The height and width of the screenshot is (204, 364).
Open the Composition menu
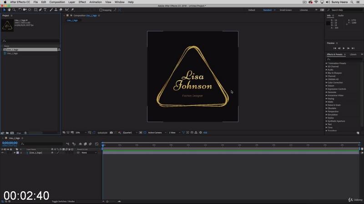pyautogui.click(x=57, y=2)
